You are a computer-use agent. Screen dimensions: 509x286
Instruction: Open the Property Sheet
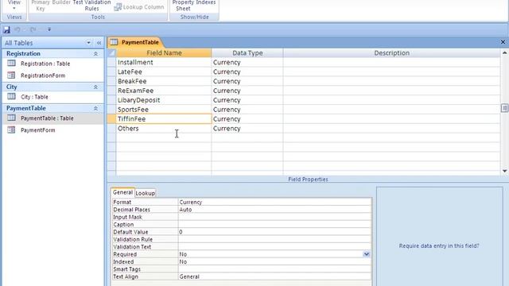pyautogui.click(x=183, y=6)
